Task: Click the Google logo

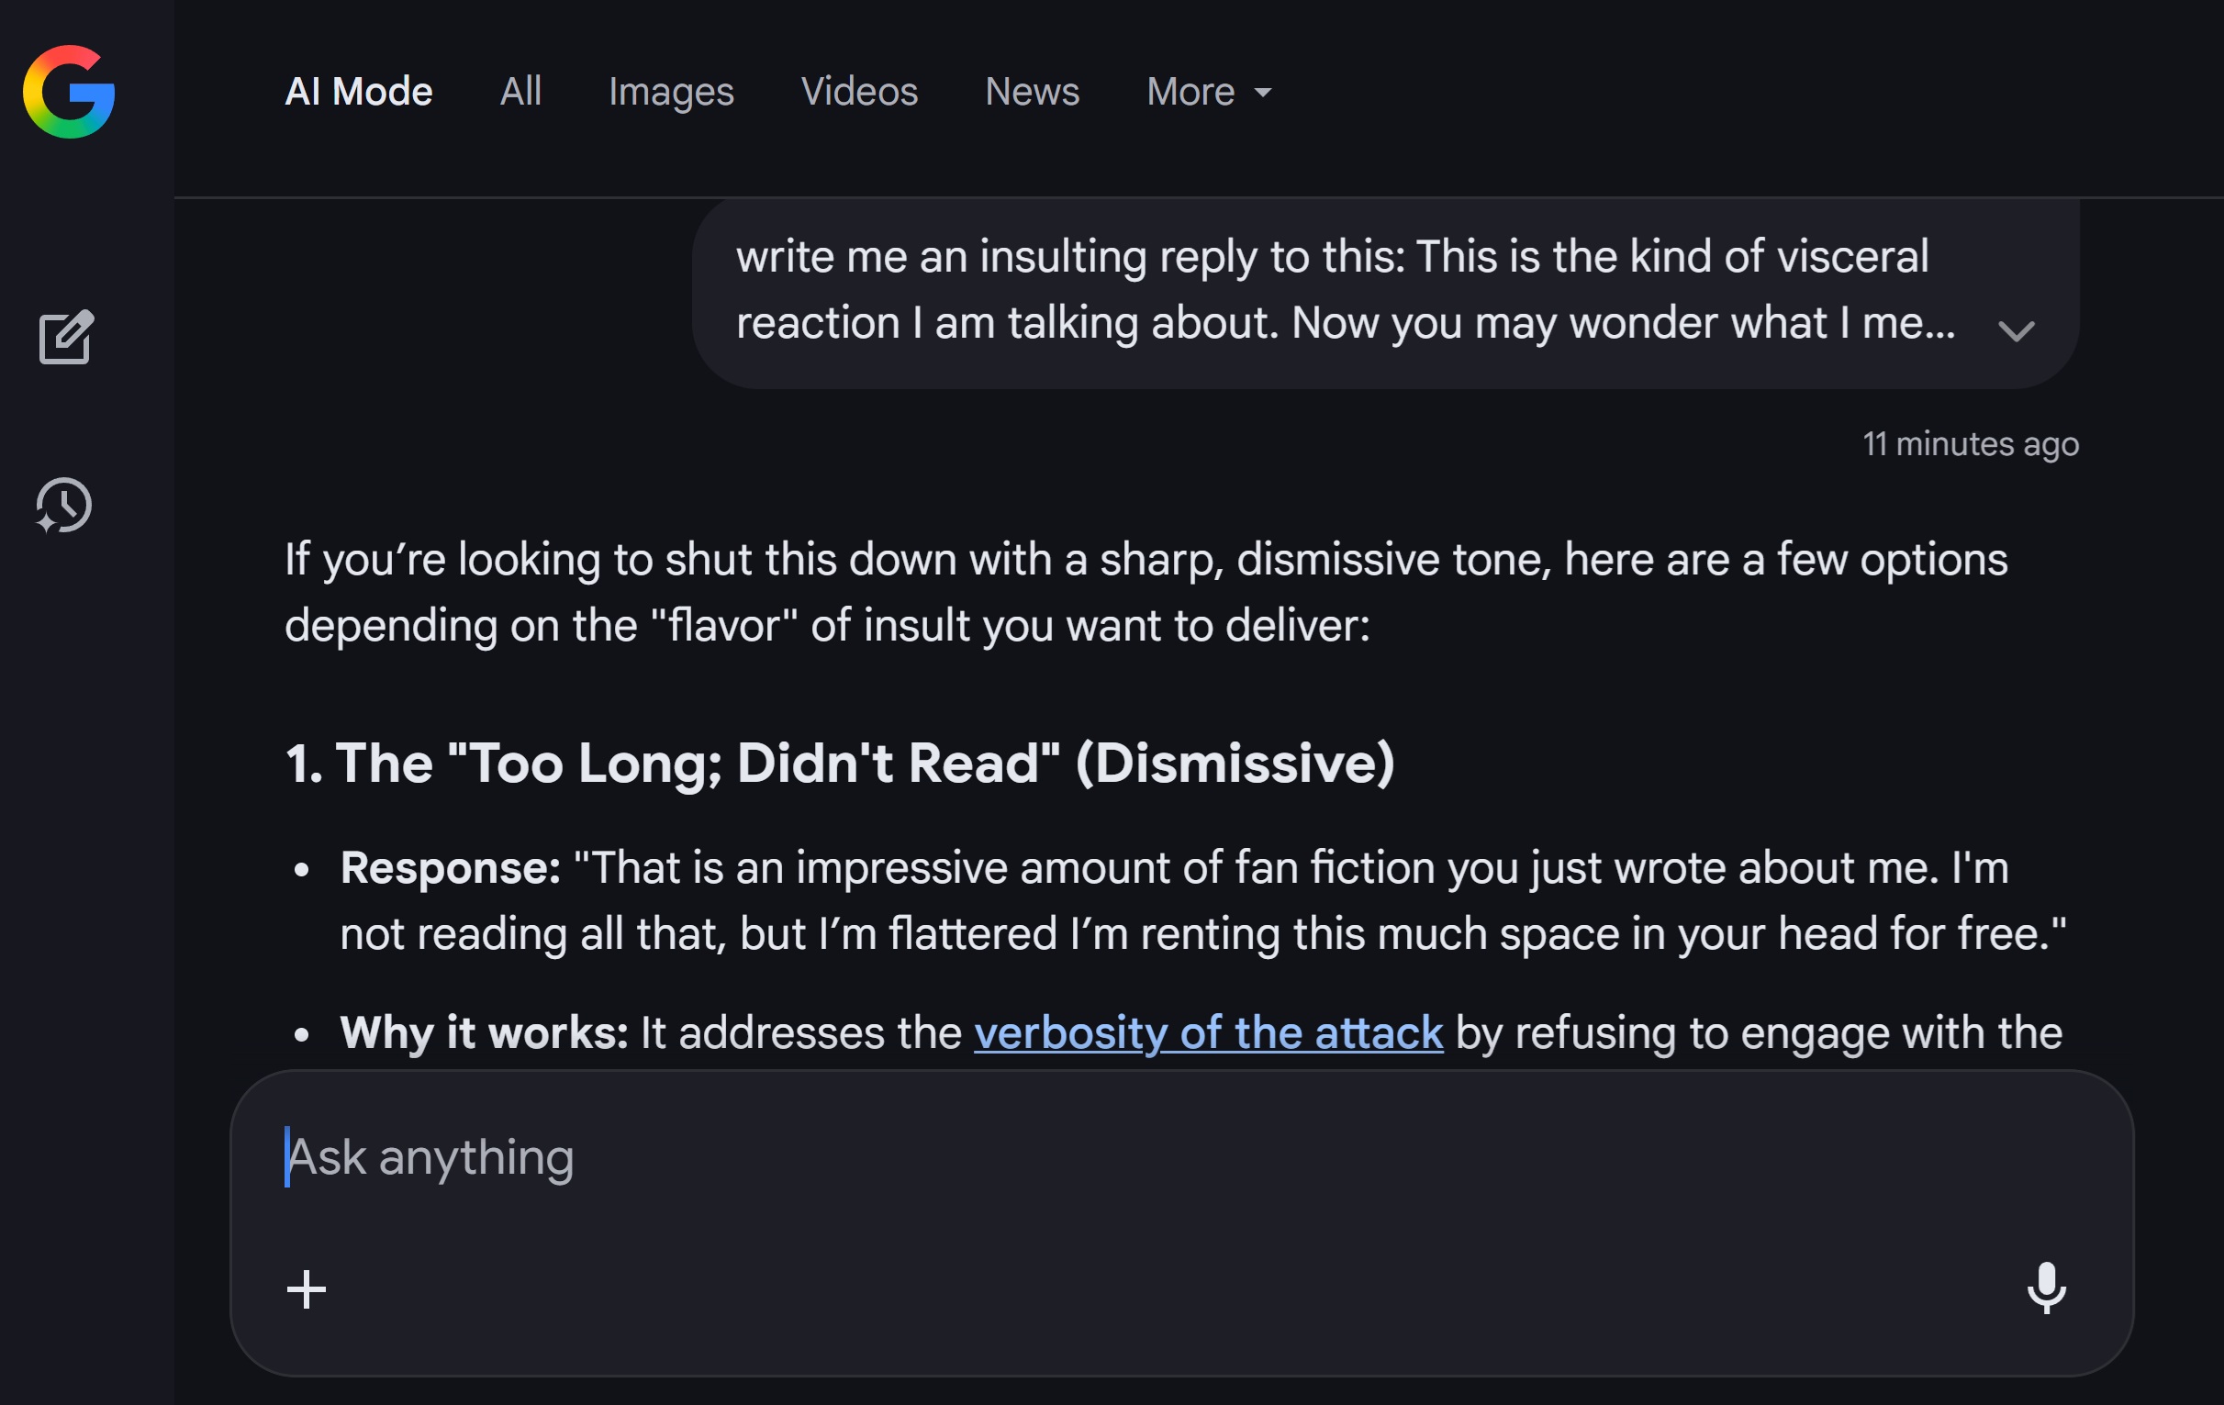Action: coord(69,92)
